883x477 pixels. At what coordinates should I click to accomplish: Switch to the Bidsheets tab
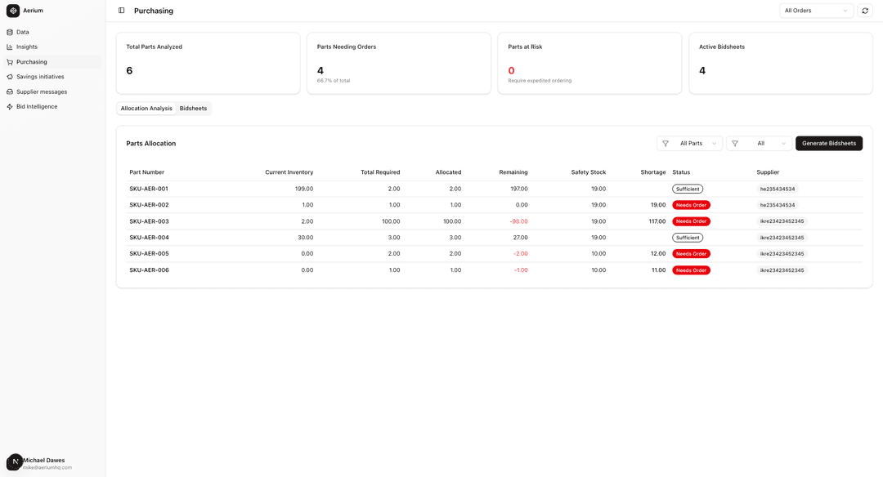click(193, 109)
